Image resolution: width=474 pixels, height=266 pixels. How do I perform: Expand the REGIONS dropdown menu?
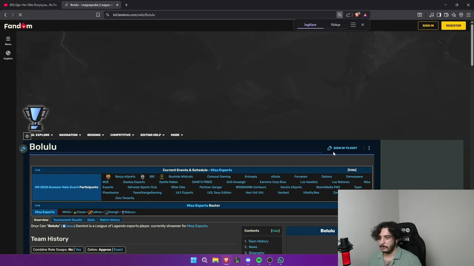pos(96,135)
